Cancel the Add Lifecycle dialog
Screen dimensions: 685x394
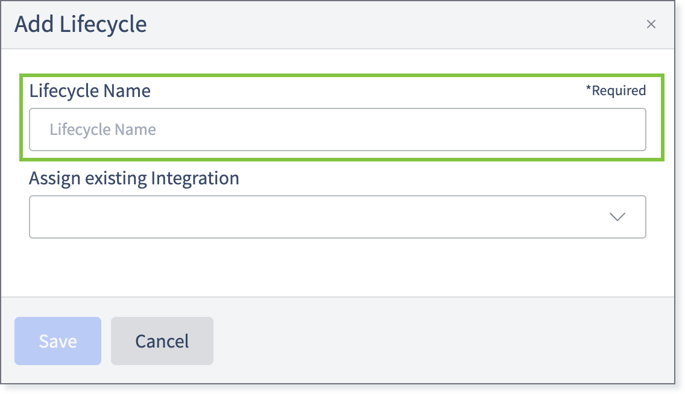point(162,341)
